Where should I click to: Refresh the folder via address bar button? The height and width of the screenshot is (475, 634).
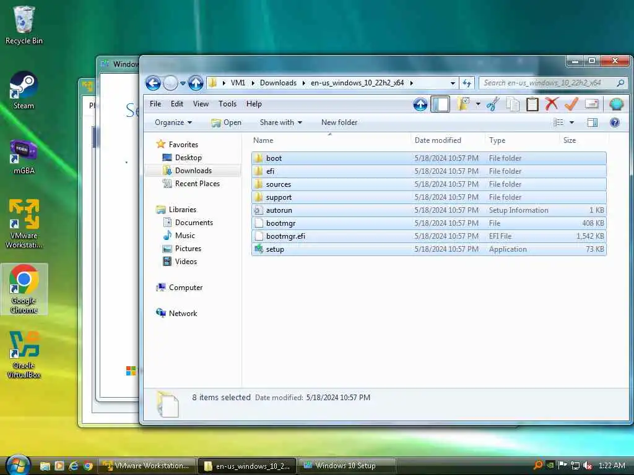(x=467, y=83)
